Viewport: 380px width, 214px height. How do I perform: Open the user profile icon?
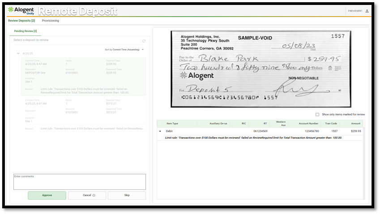[x=367, y=11]
